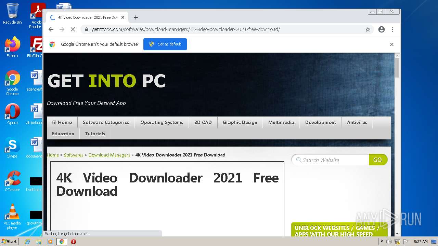The width and height of the screenshot is (438, 246).
Task: Bookmark this page with the star
Action: click(368, 29)
